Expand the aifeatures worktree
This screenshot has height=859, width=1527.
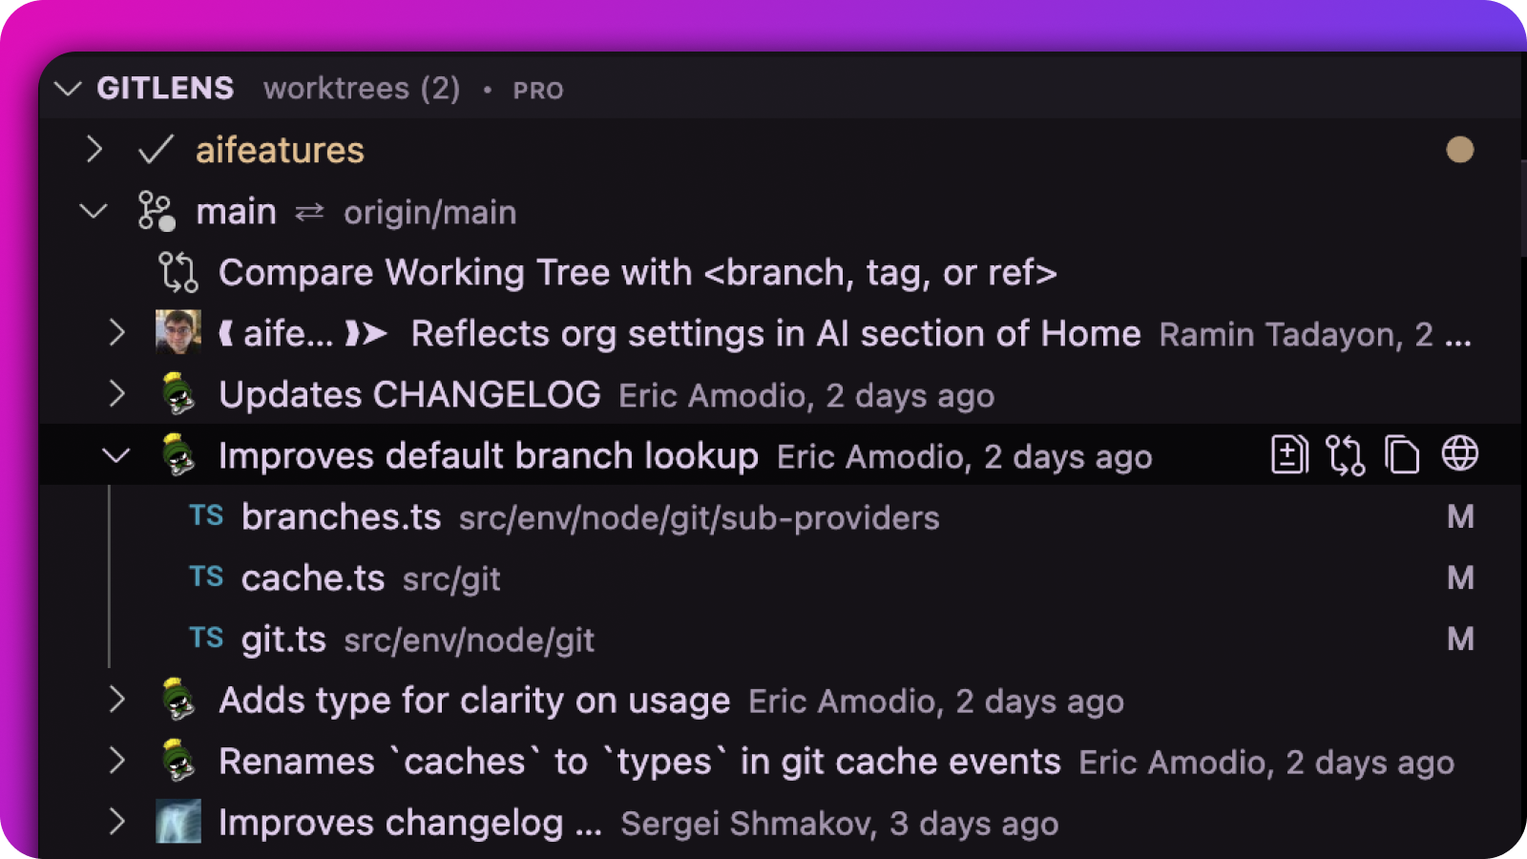click(94, 150)
